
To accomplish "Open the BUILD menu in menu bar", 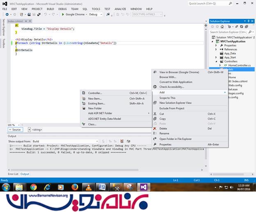I will point(50,9).
